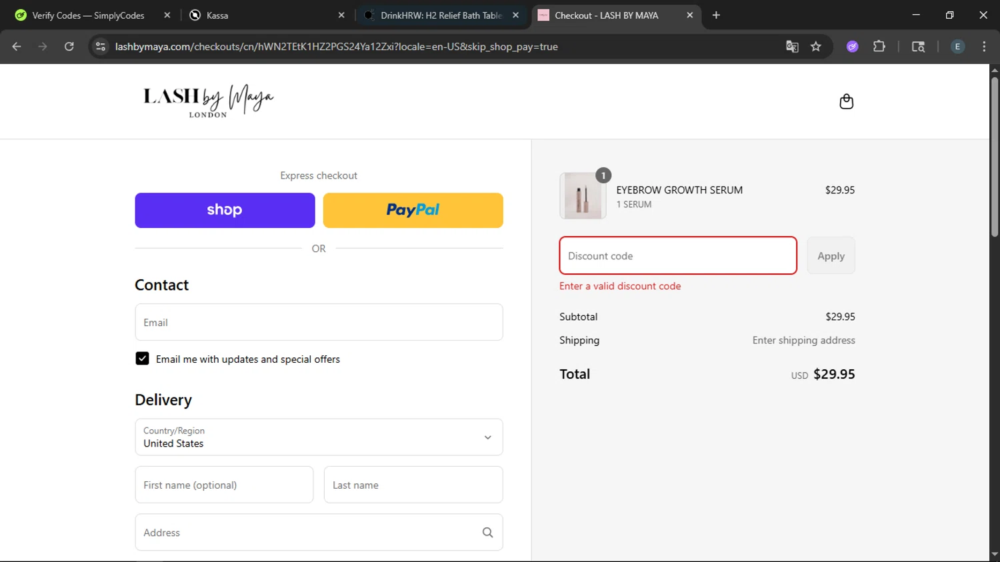Reload the checkout page
The height and width of the screenshot is (562, 1000).
[x=69, y=47]
